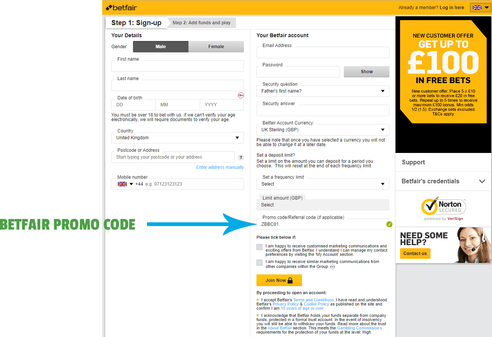
Task: Click the Show password button
Action: (x=367, y=72)
